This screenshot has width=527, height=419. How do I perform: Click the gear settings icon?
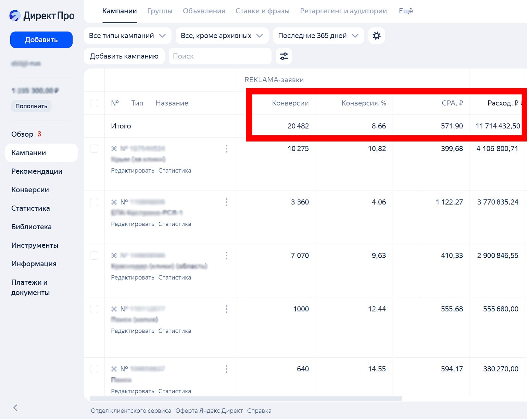click(376, 36)
